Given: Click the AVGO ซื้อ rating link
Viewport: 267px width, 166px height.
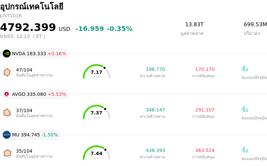Looking at the screenshot, I should coord(245,110).
